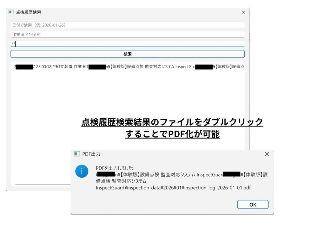The width and height of the screenshot is (325, 244).
Task: Click the 日付で検索 date search field
Action: click(x=127, y=25)
